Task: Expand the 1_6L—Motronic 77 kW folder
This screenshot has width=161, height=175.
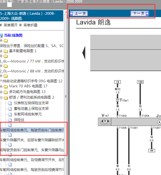Action: point(1,56)
